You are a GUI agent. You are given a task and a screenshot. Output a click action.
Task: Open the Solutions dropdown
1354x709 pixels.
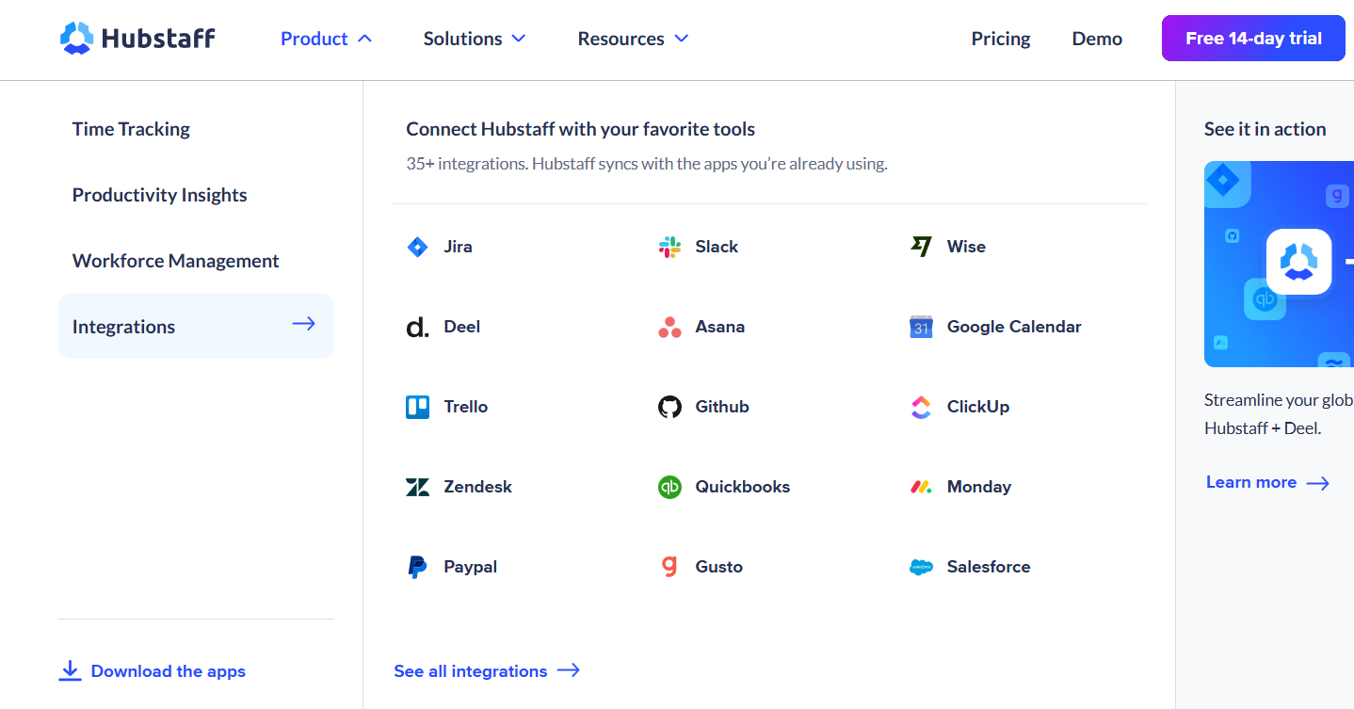pos(475,39)
